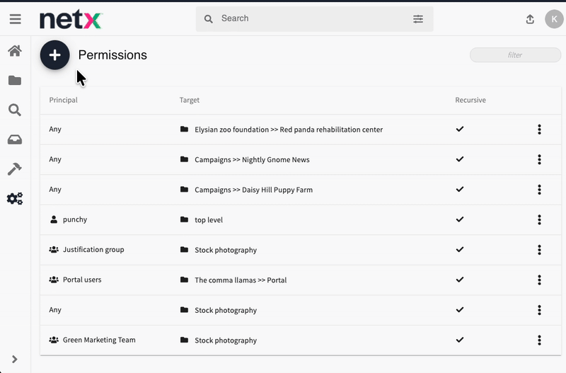Screen dimensions: 566x373
Task: Click folder icon beside top level
Action: [x=184, y=219]
